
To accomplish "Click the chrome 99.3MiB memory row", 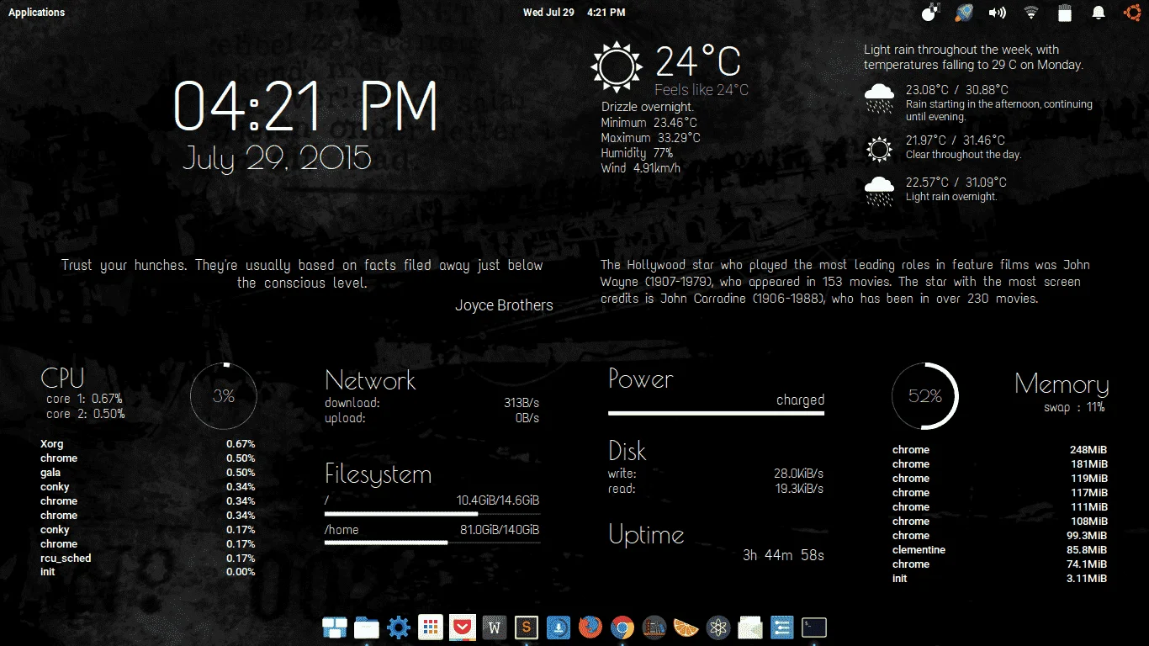I will (1000, 536).
